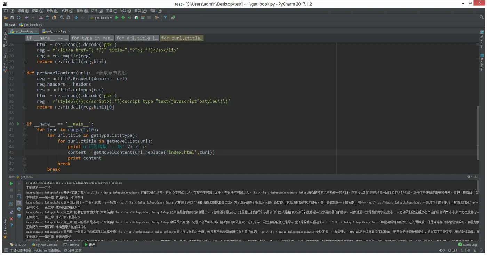The width and height of the screenshot is (487, 255).
Task: Hide the Run panel with the hide icon
Action: (x=476, y=177)
